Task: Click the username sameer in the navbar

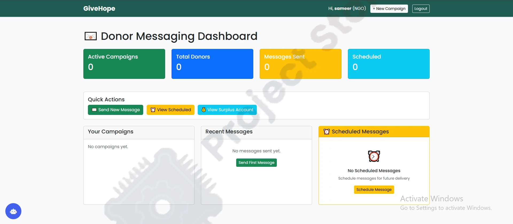Action: click(343, 9)
